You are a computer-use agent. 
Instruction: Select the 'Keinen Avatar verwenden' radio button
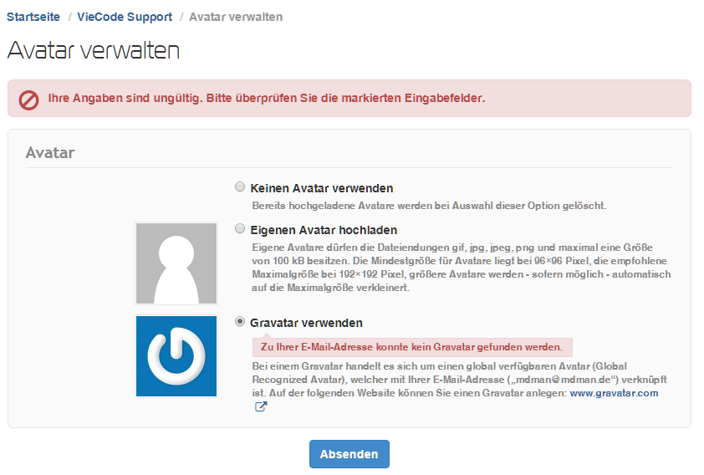tap(241, 187)
